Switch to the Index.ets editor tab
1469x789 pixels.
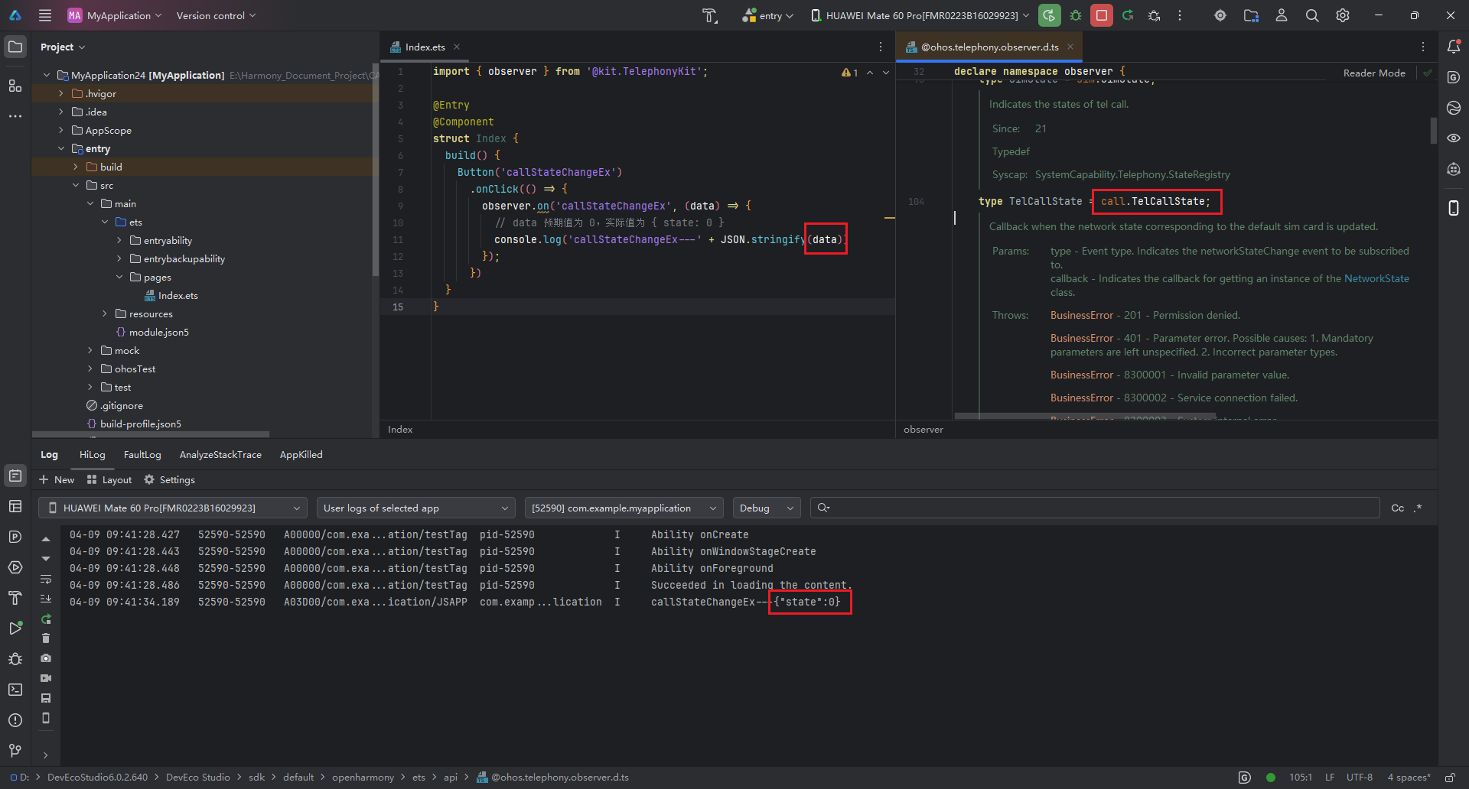[425, 47]
